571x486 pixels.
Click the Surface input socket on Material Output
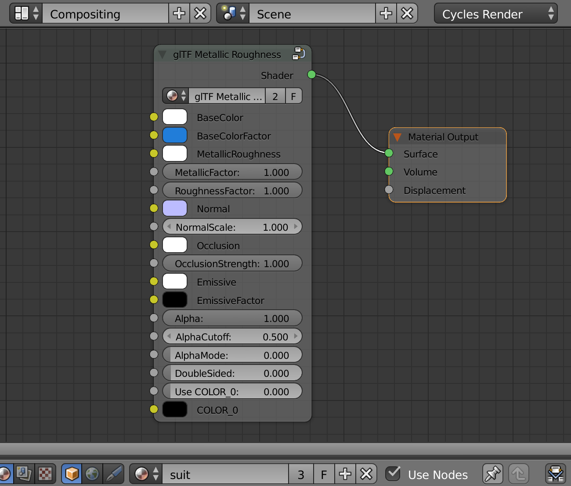pyautogui.click(x=389, y=153)
